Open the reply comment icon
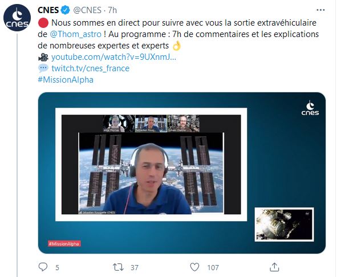 point(43,267)
